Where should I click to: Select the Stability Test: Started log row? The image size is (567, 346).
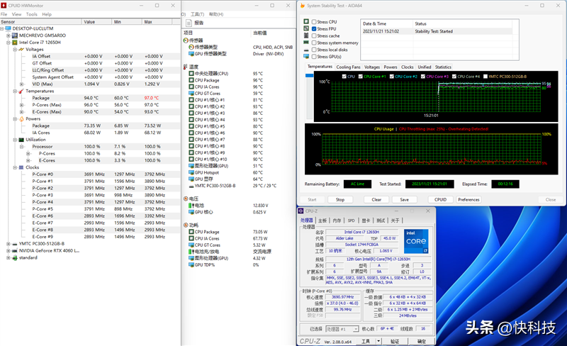pos(432,31)
